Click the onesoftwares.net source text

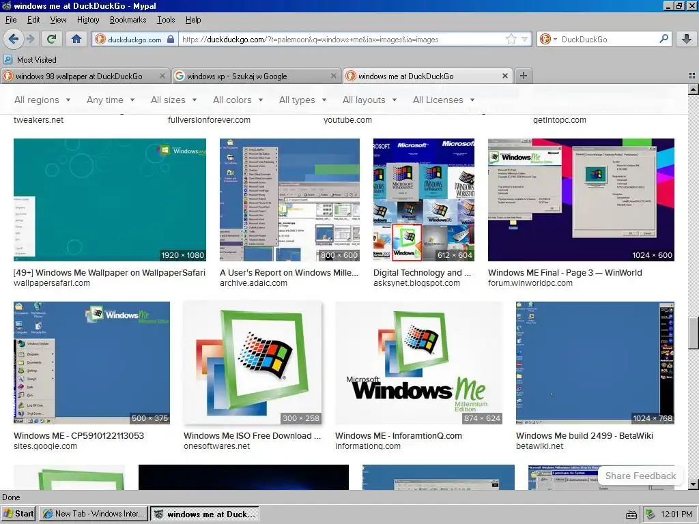coord(216,446)
